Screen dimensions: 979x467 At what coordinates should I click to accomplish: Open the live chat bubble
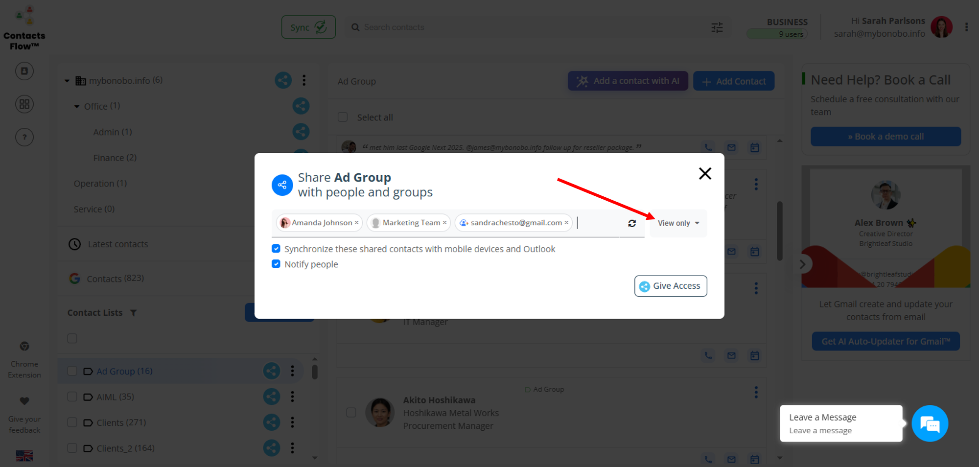[x=929, y=423]
